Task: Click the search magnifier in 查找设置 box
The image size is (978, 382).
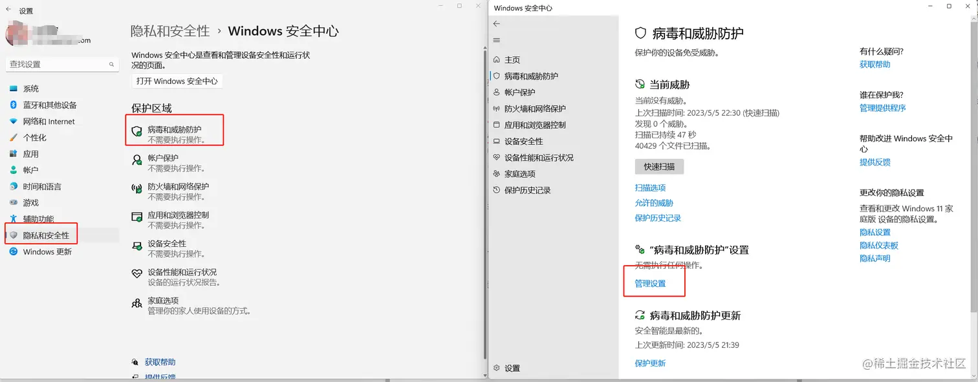Action: (112, 65)
